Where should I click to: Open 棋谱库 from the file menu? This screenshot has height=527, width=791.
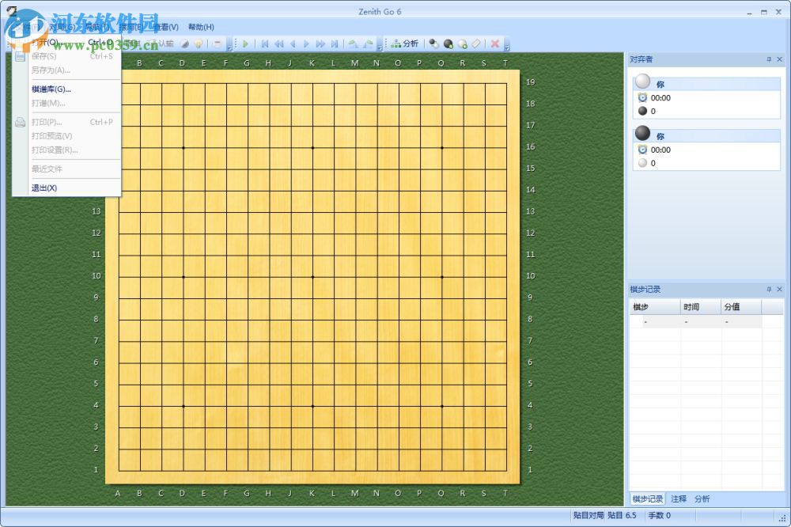(50, 89)
